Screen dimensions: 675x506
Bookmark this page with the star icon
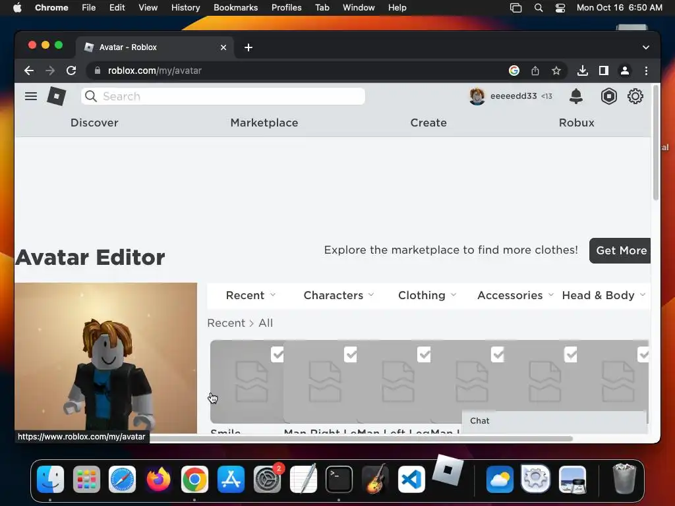(556, 70)
